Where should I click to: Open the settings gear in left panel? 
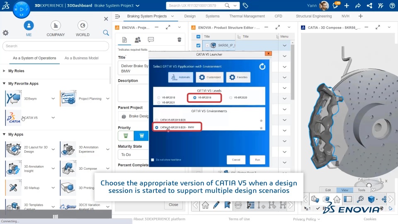point(5,32)
